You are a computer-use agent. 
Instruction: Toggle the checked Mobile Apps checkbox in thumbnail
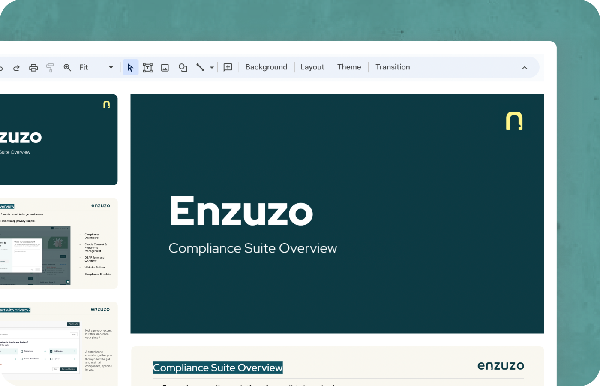51,351
